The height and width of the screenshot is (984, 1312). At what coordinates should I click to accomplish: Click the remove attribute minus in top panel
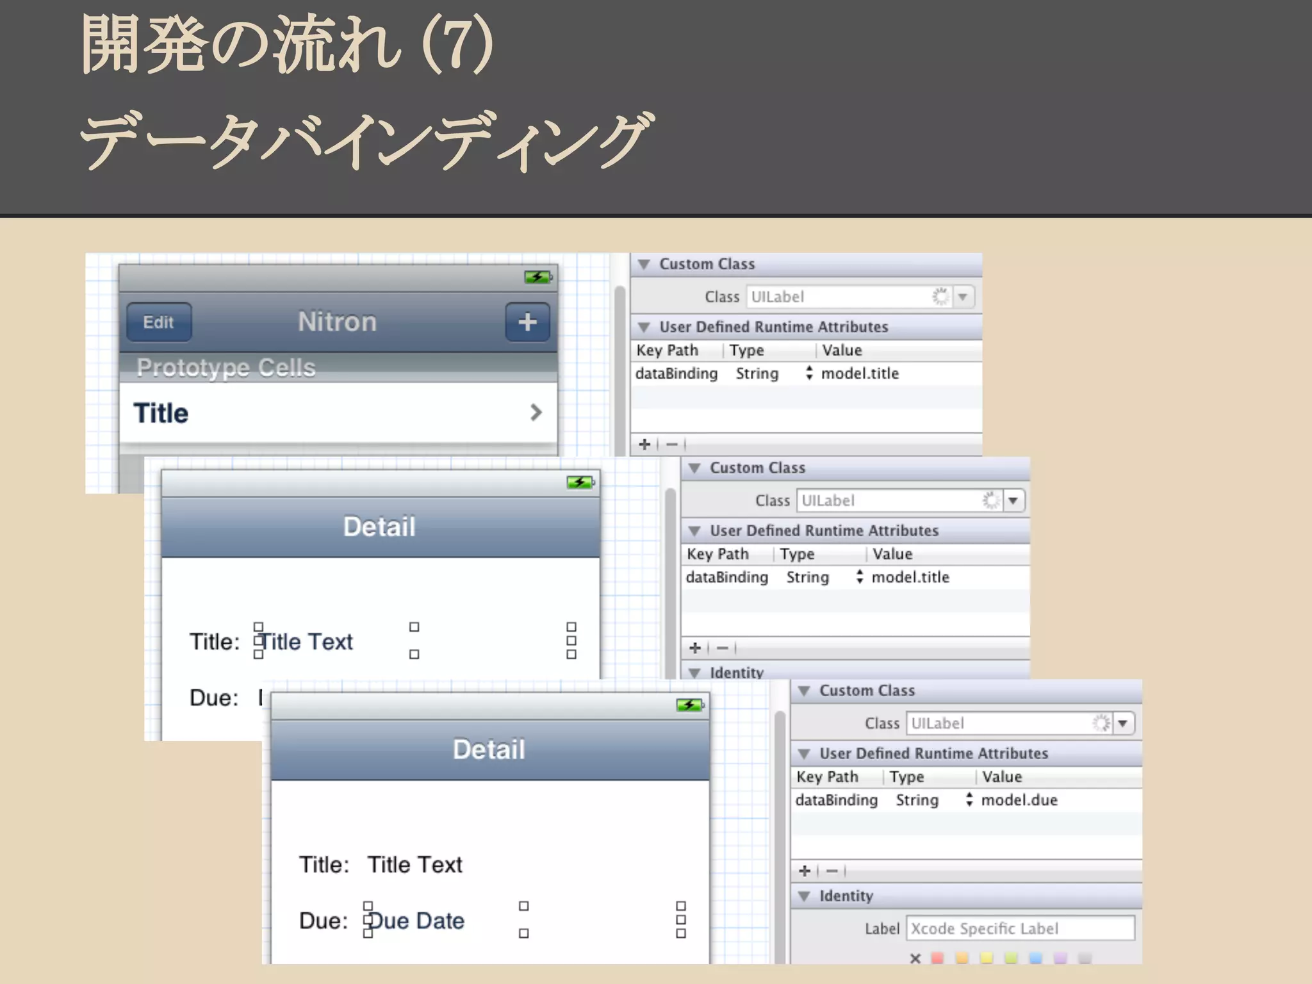point(671,444)
